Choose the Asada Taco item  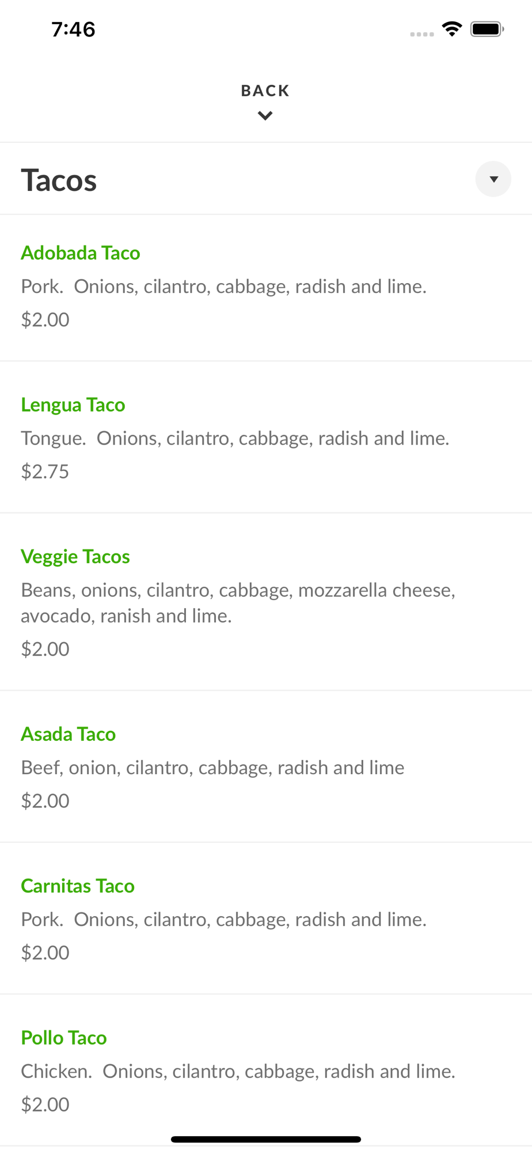[x=69, y=734]
